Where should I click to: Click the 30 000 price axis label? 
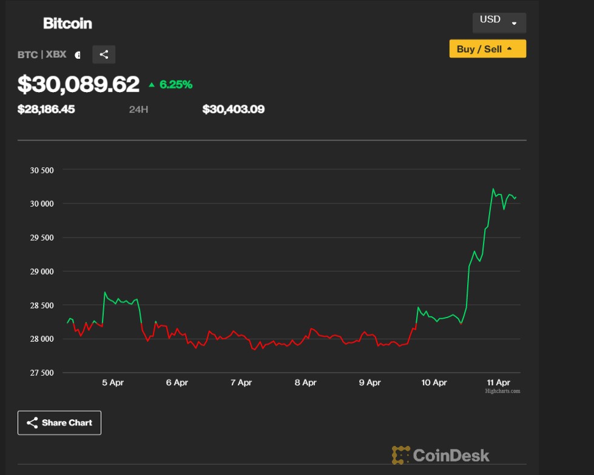(x=42, y=204)
